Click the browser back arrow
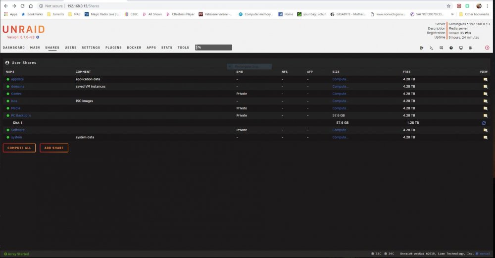Viewport: 495px width, 258px height. point(5,6)
